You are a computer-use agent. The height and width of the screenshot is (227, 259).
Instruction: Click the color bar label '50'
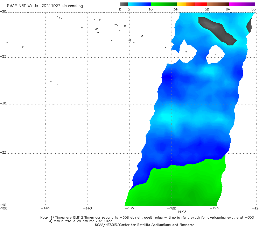(x=207, y=9)
